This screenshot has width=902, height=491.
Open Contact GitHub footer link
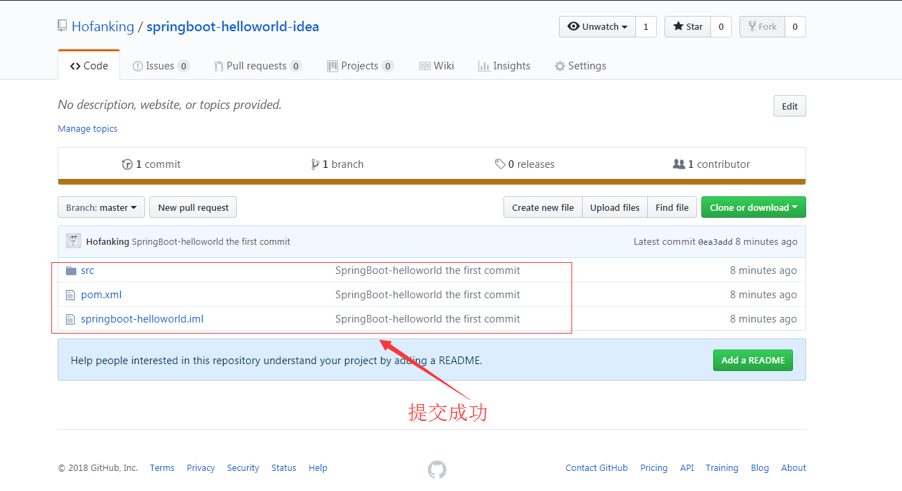click(596, 468)
